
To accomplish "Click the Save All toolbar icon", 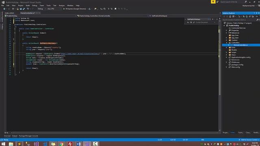I will tap(24, 9).
